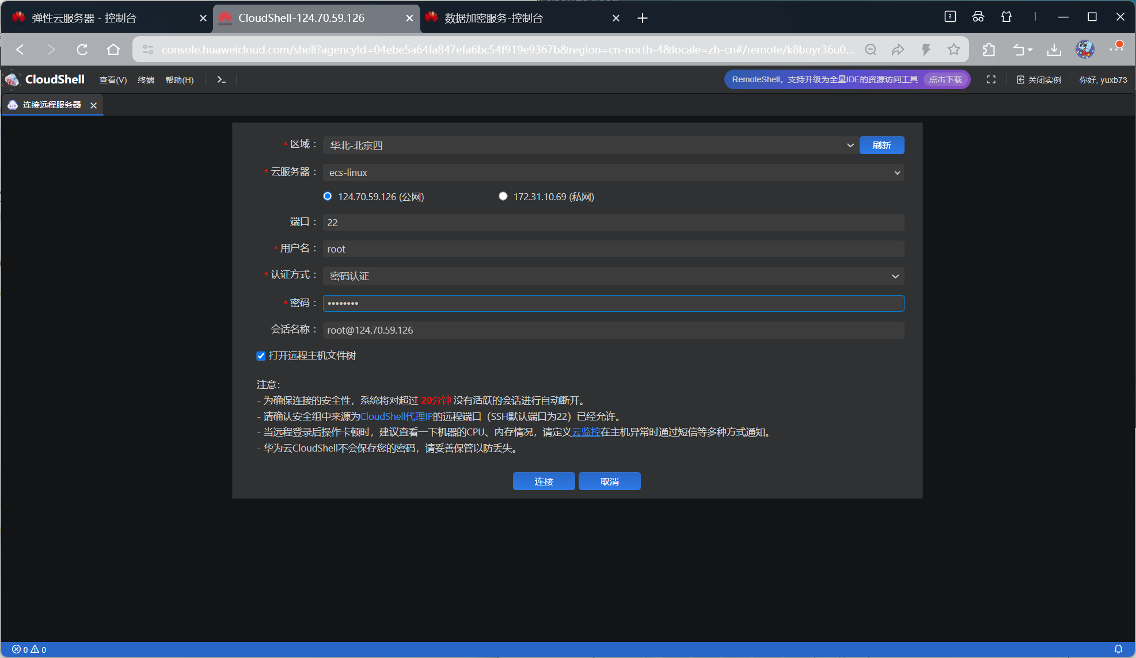This screenshot has width=1136, height=658.
Task: Open browser downloads icon
Action: [1054, 49]
